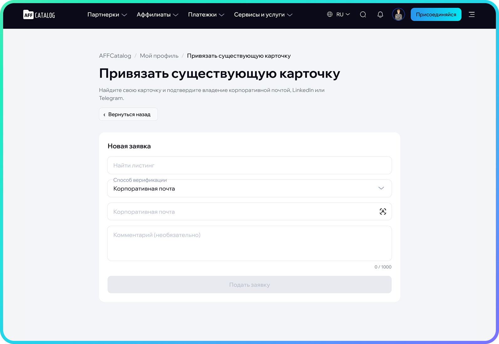Click the user avatar picture
The image size is (499, 344).
pyautogui.click(x=398, y=14)
